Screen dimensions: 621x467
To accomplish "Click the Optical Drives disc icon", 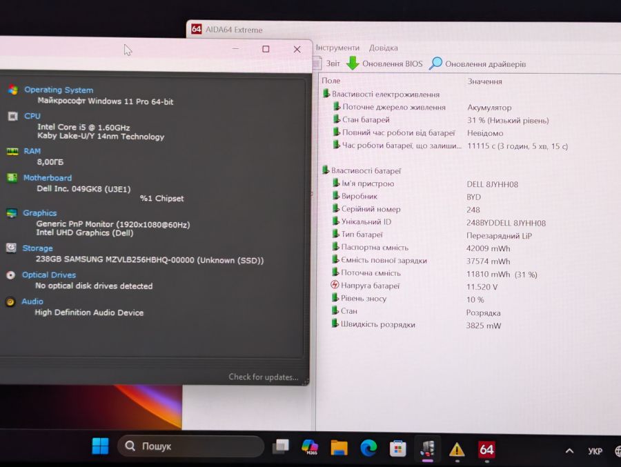I will point(10,275).
